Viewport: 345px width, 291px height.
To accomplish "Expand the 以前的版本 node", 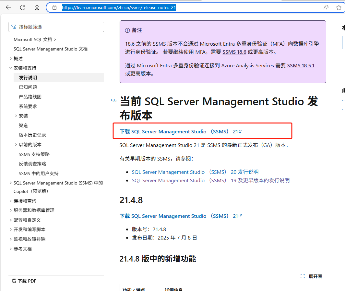I will pos(16,144).
